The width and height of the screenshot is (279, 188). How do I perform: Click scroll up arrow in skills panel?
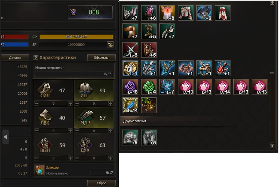272,2
